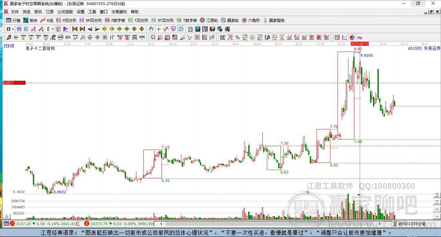Click the grid icon at status bar start
The width and height of the screenshot is (441, 237).
click(x=6, y=224)
